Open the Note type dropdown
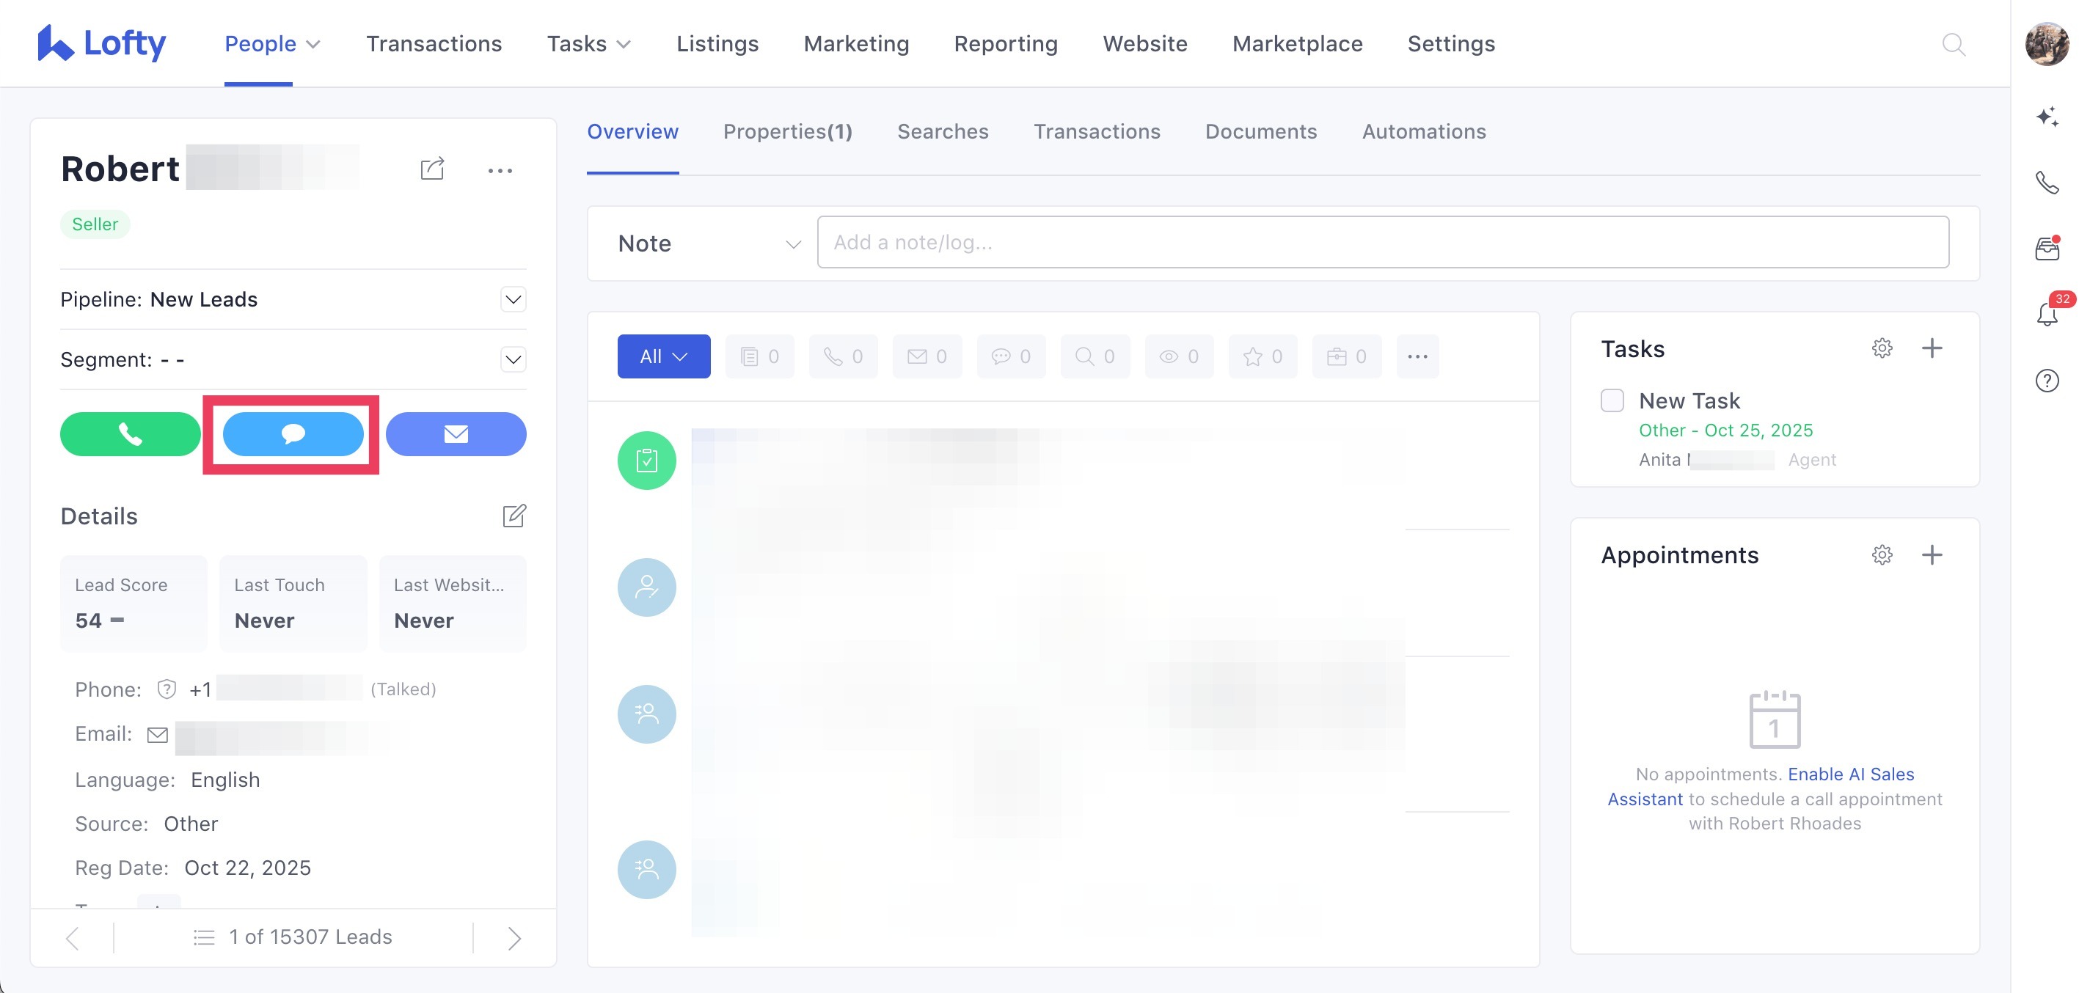The image size is (2079, 993). click(x=709, y=243)
